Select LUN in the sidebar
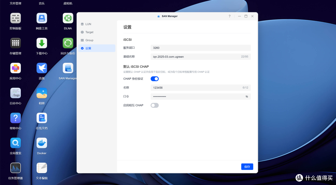The width and height of the screenshot is (336, 185). 97,24
